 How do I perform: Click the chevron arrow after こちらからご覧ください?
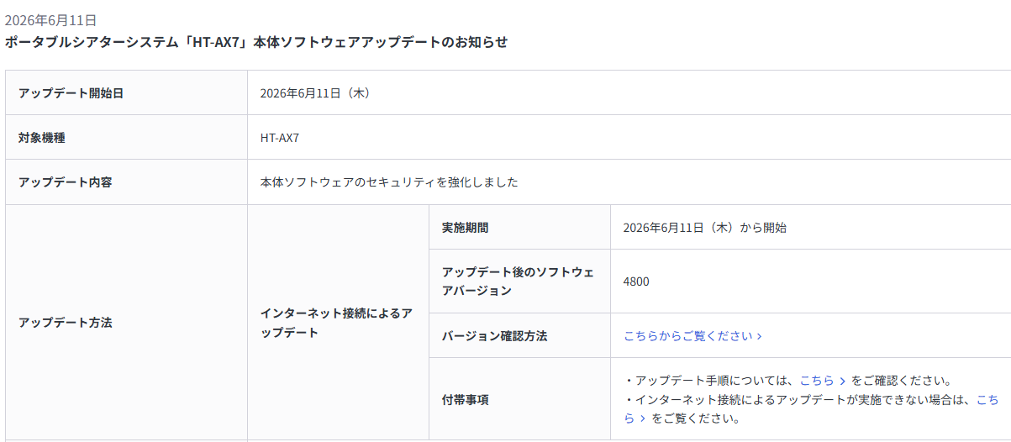759,336
